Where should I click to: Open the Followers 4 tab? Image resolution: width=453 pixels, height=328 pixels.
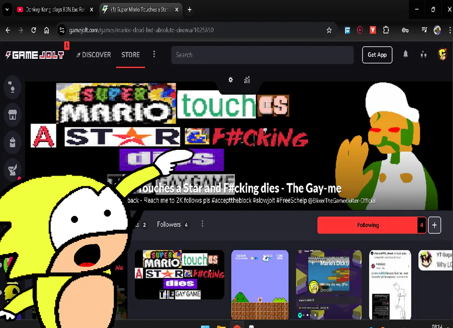pyautogui.click(x=173, y=224)
